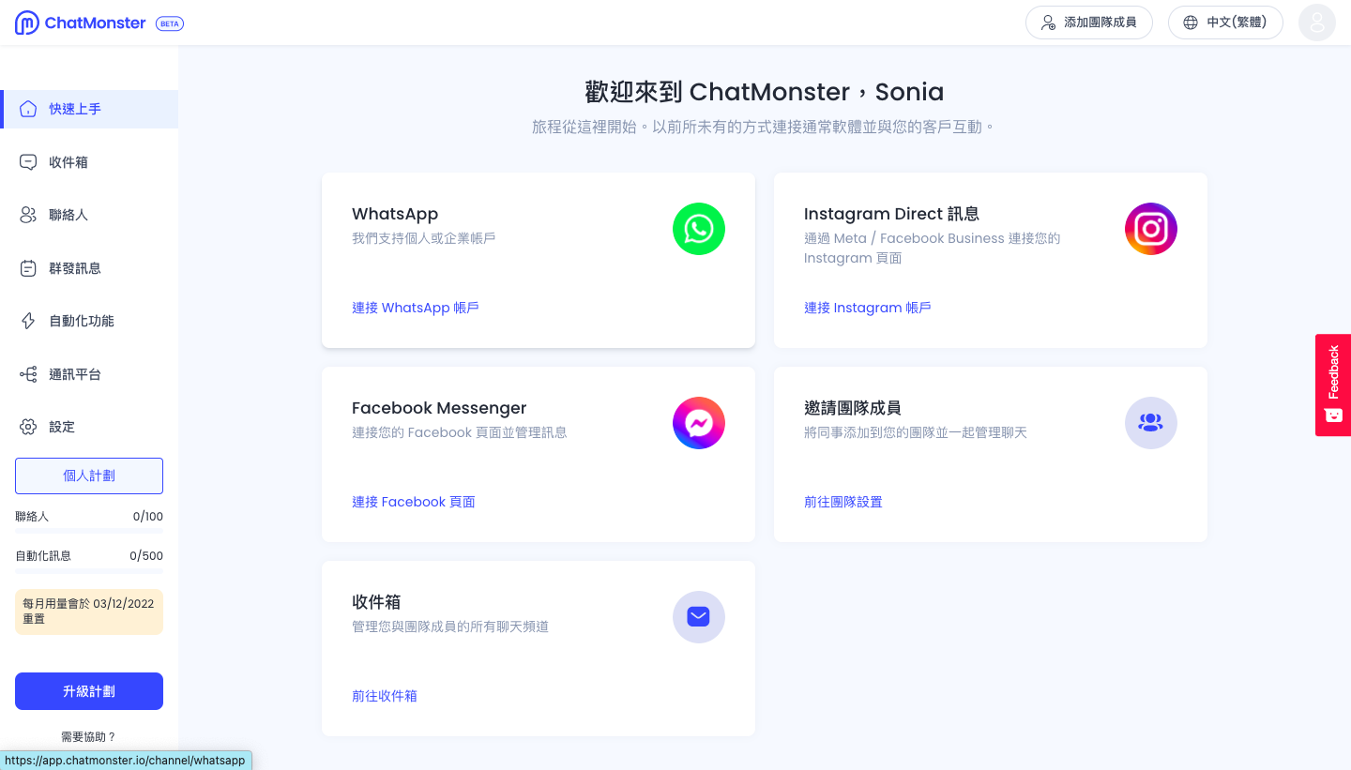Select 通訊平台 in the sidebar
The image size is (1351, 770).
tap(89, 374)
